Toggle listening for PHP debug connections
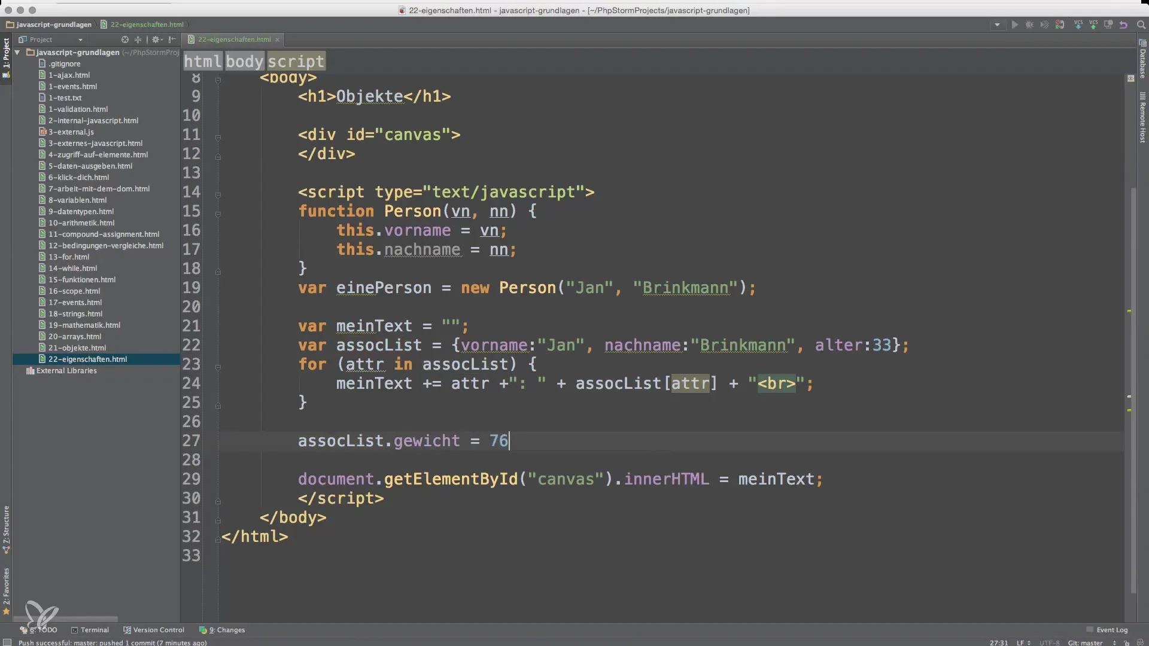The image size is (1149, 646). coord(1060,25)
